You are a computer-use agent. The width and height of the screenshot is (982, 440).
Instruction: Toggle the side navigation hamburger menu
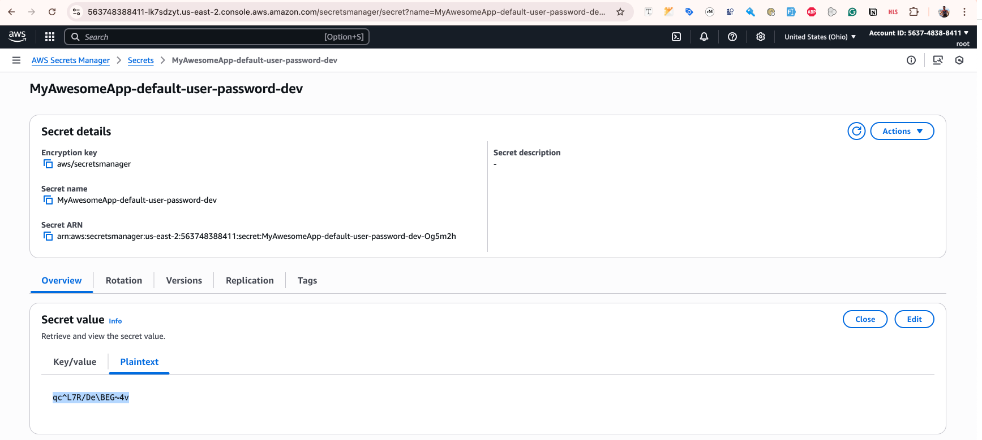pos(16,60)
